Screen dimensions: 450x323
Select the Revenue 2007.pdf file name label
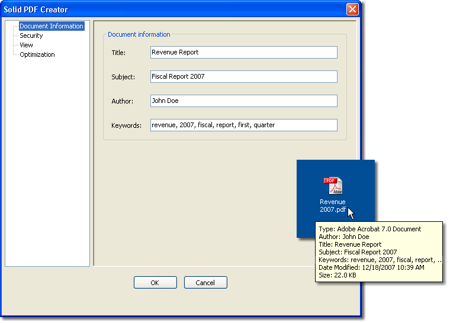click(x=332, y=206)
